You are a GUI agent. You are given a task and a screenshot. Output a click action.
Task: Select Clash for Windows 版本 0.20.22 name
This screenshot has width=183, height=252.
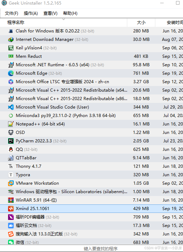[x=48, y=31]
